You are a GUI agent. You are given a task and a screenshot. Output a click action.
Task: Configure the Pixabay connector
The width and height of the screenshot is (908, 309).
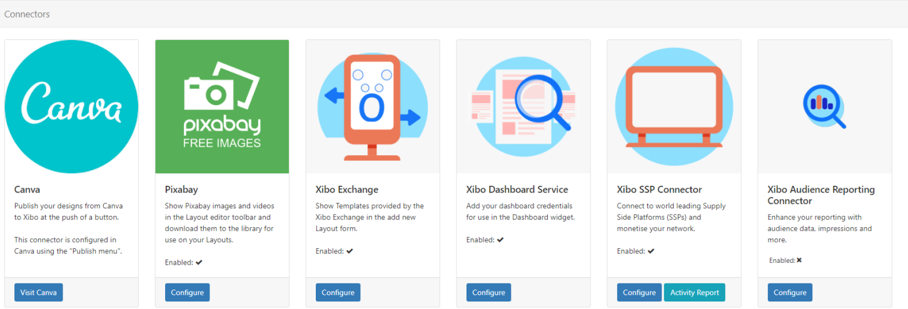[188, 293]
